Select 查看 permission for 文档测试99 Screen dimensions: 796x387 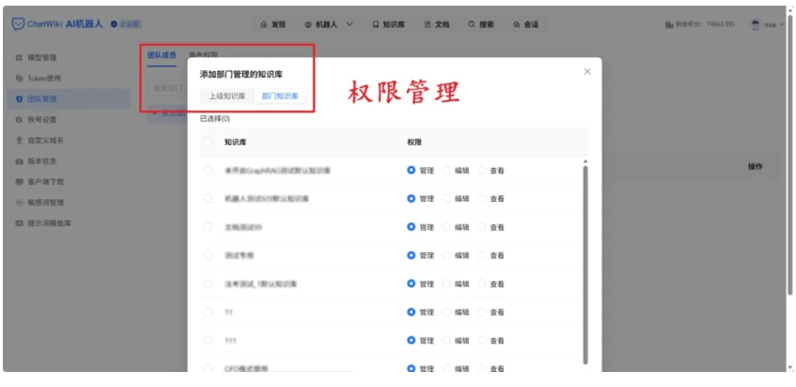click(482, 227)
